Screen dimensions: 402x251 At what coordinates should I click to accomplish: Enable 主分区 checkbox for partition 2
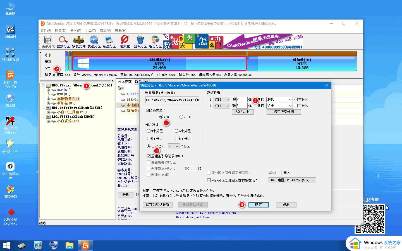301,106
